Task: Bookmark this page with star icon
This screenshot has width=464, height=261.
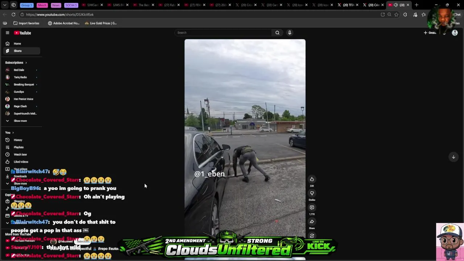Action: (397, 14)
